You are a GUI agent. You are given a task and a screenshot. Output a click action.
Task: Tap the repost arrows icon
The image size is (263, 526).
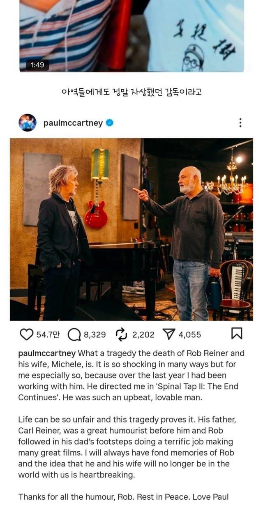122,335
